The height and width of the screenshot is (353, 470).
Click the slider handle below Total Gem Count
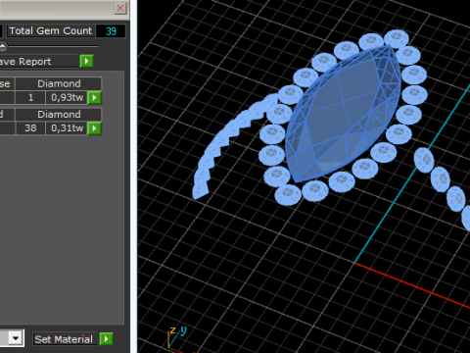[x=3, y=46]
